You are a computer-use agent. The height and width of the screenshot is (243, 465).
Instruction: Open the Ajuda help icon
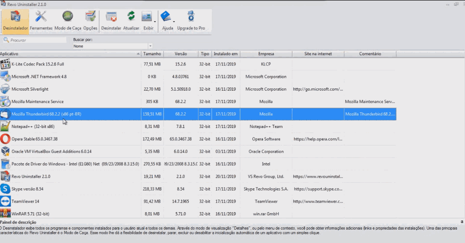pyautogui.click(x=166, y=17)
